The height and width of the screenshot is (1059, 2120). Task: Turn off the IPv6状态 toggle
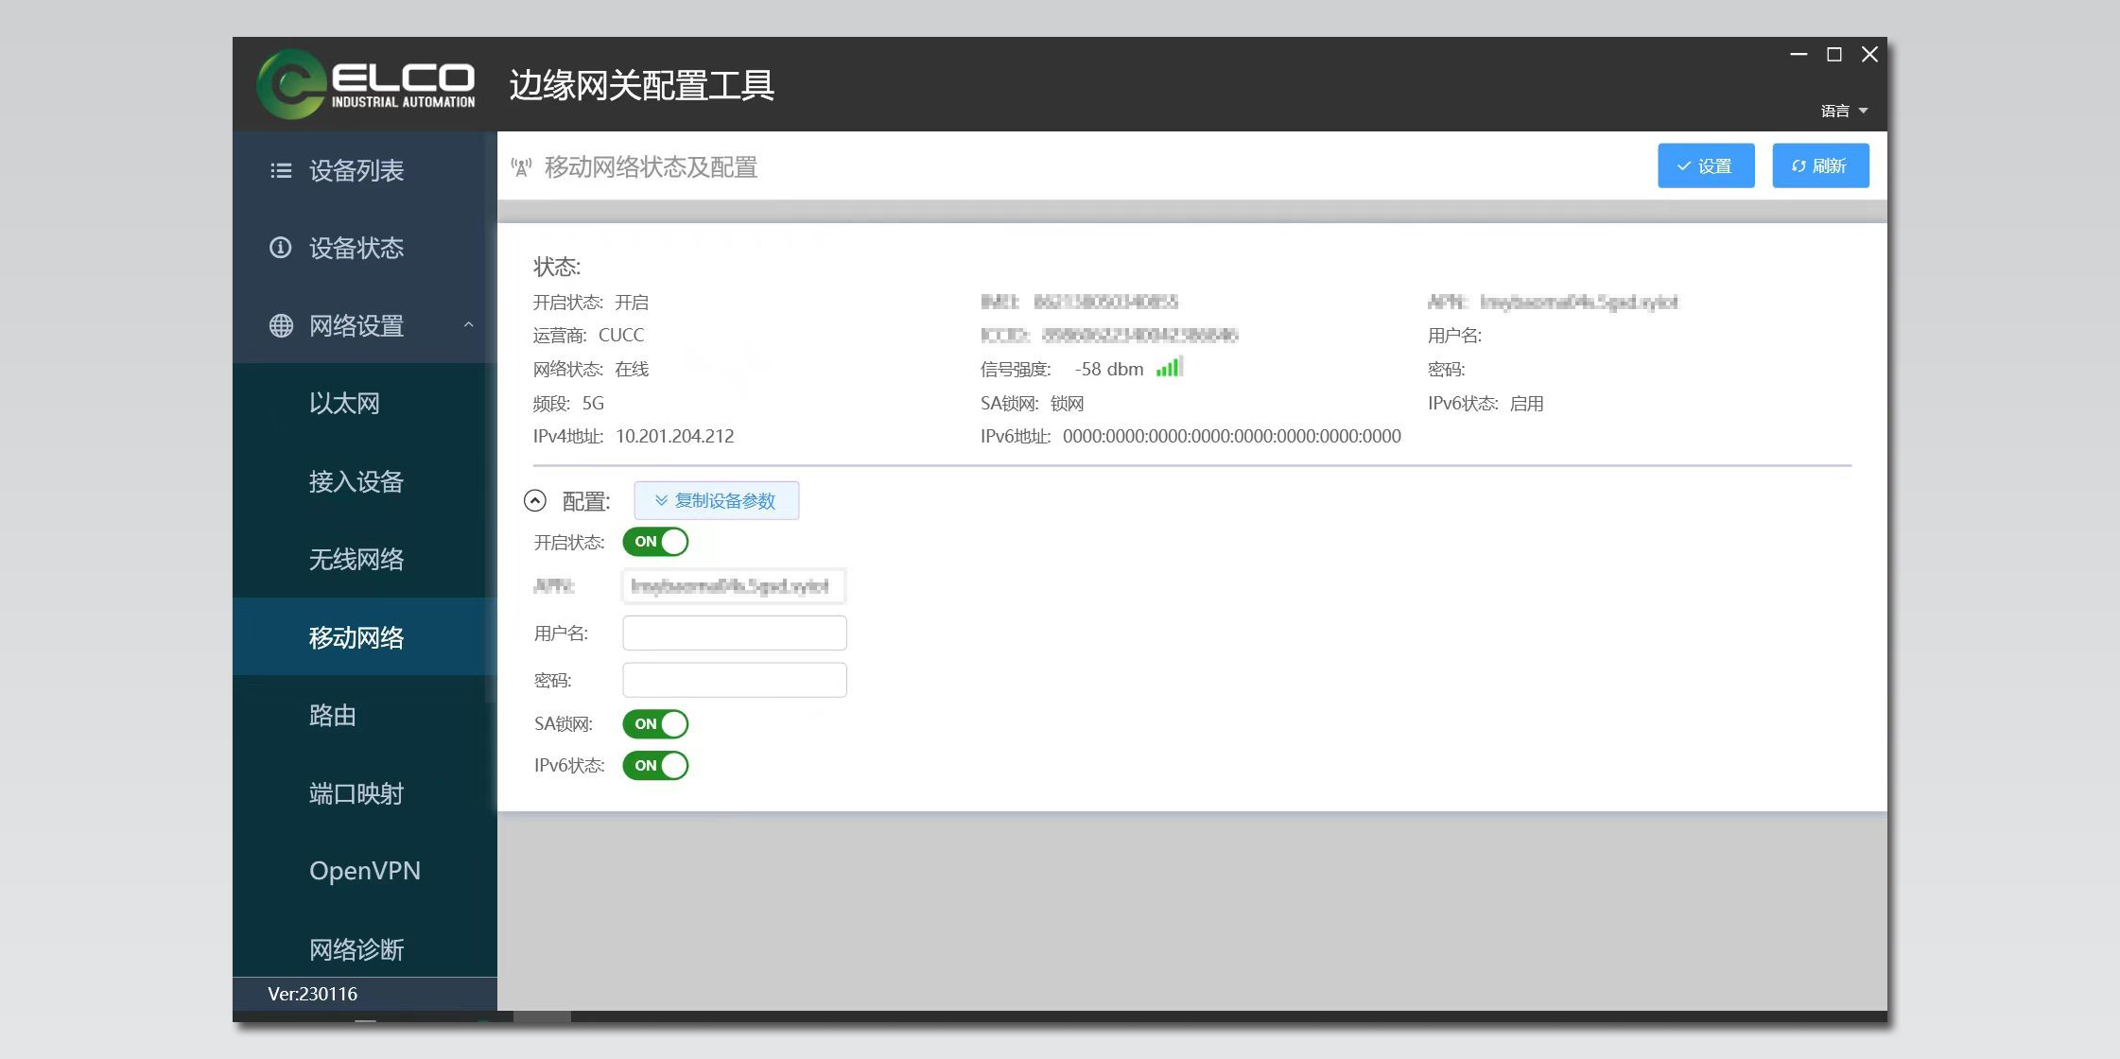655,766
